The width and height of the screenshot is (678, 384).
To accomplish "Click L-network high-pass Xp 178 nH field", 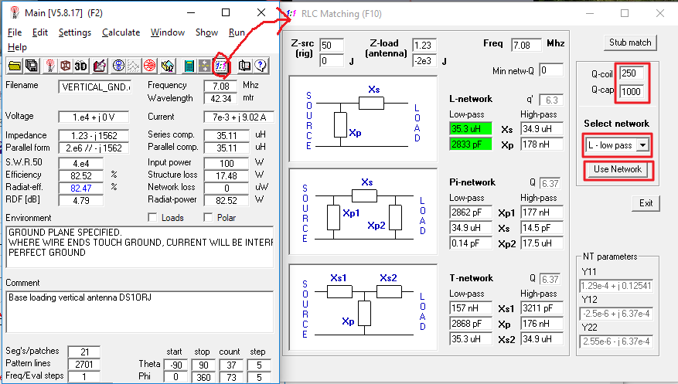I will coord(542,144).
